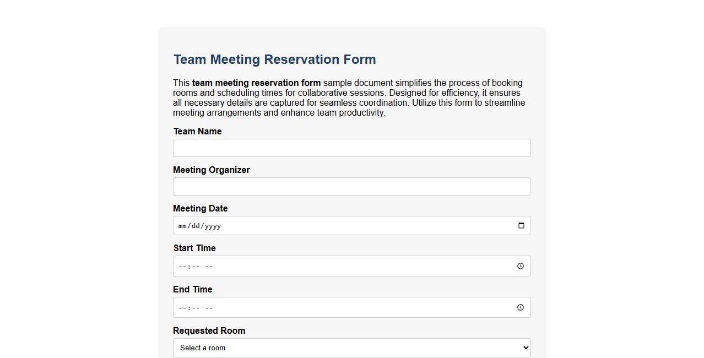Click the dd day segment in Meeting Date

click(196, 225)
